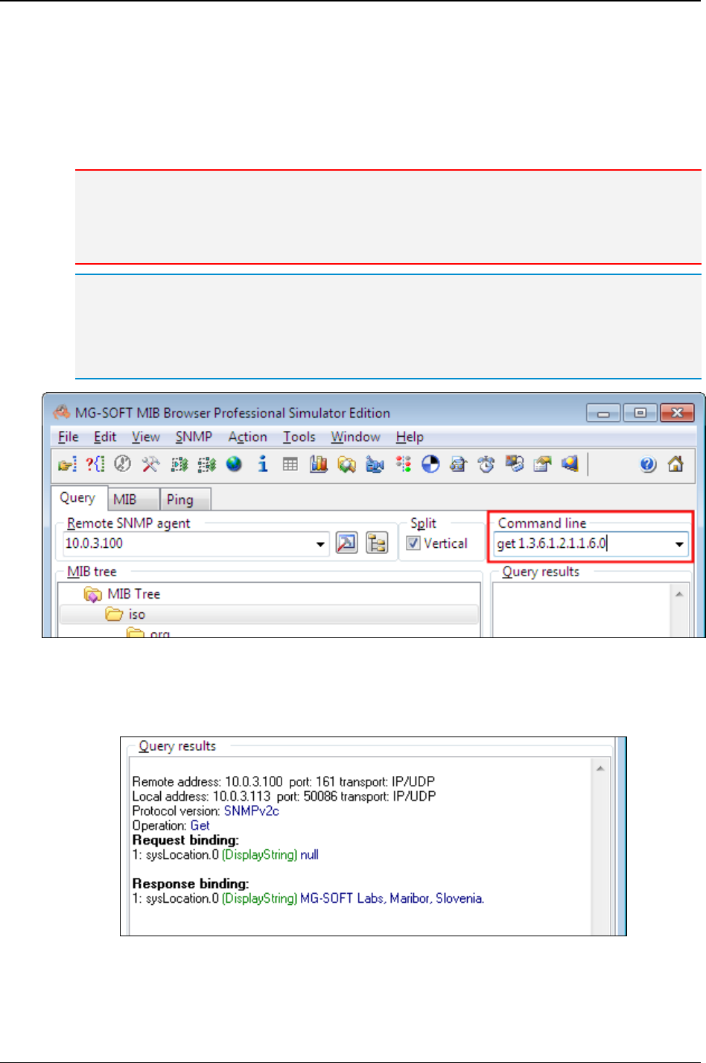The image size is (706, 1063).
Task: Open the Tools menu
Action: pos(299,437)
